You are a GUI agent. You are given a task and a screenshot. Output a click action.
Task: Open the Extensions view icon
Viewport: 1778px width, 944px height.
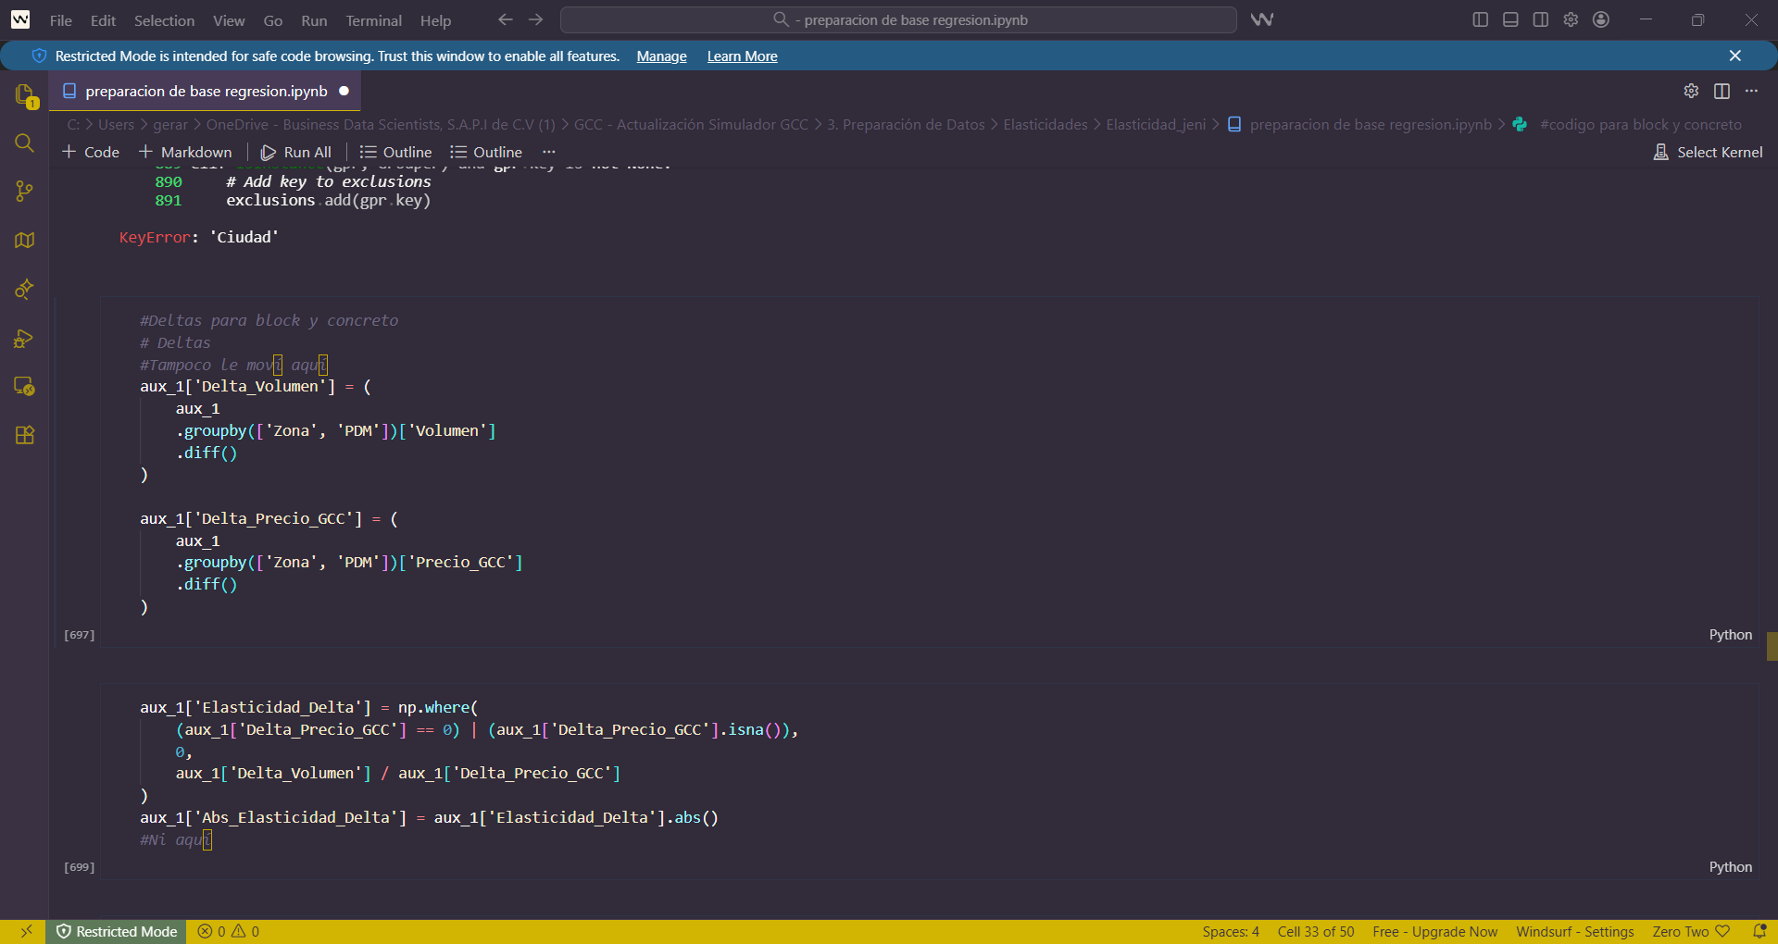pyautogui.click(x=24, y=435)
